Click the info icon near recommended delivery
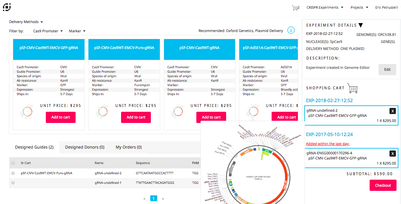Image resolution: width=401 pixels, height=204 pixels. point(291,30)
